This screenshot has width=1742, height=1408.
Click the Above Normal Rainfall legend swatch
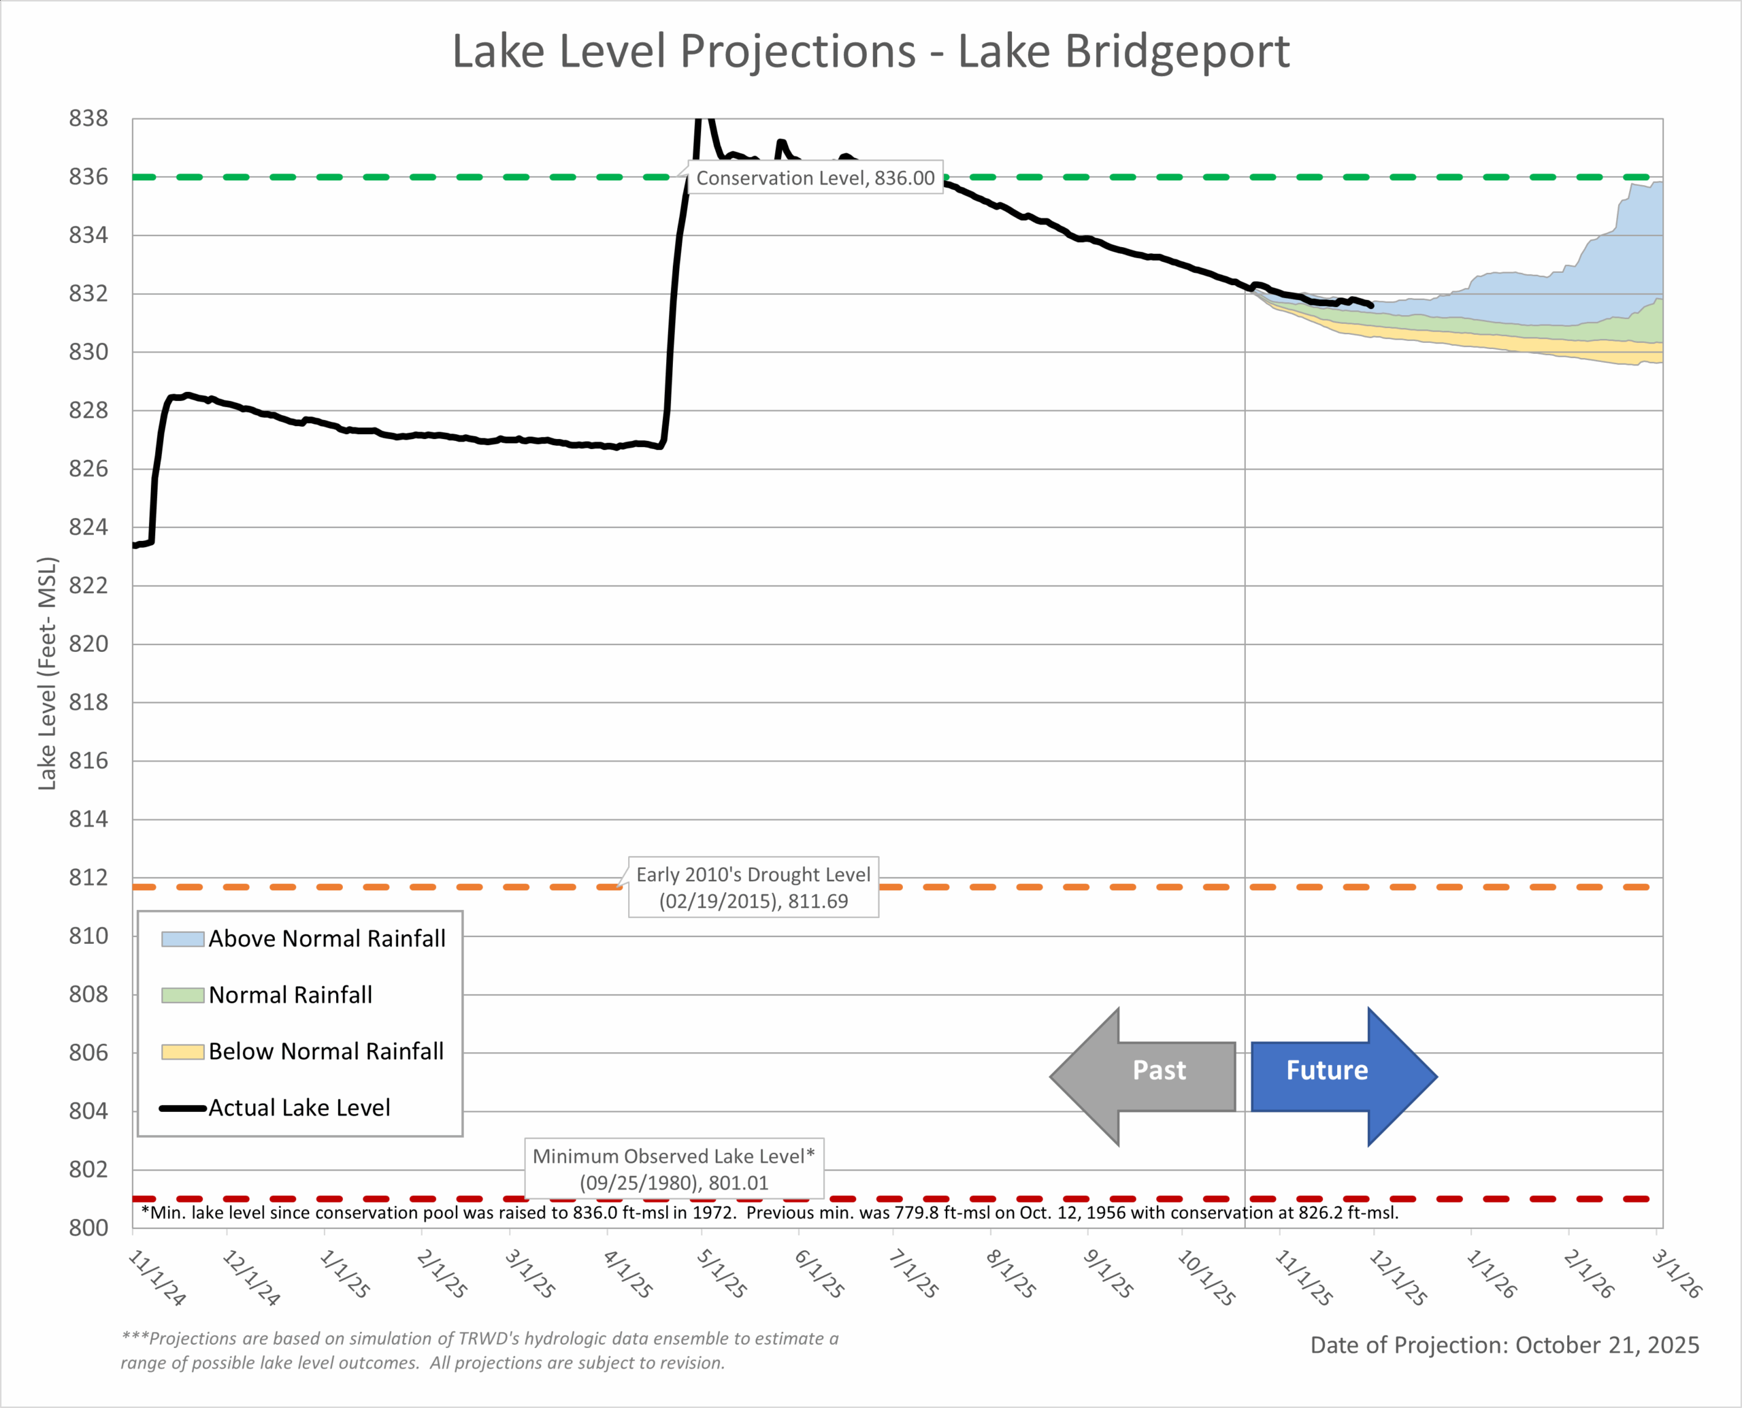click(182, 939)
